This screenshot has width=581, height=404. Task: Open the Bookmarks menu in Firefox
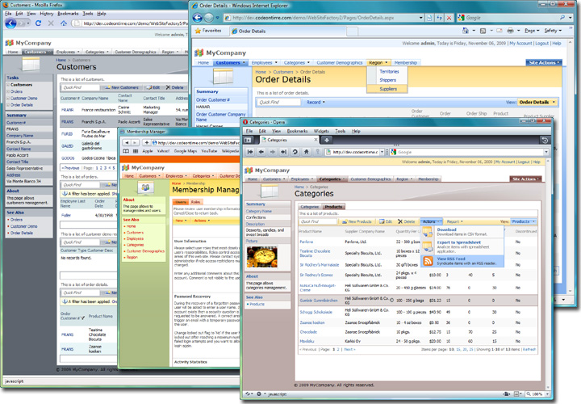tap(68, 14)
